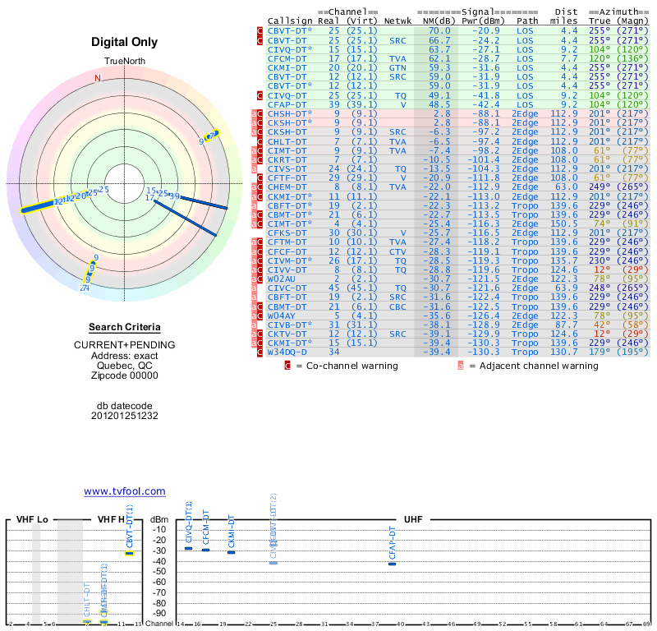
Task: Select the CBVT-DT(1) marker in VHF Hi chart
Action: pos(130,553)
